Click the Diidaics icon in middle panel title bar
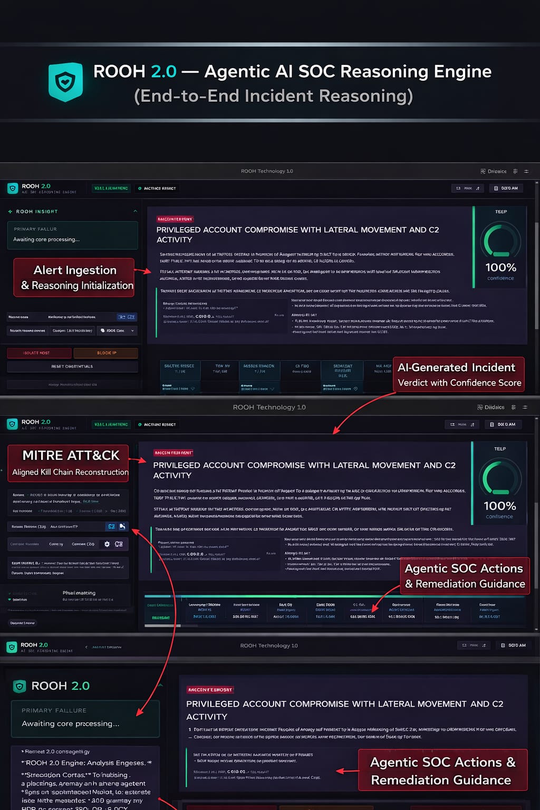 point(480,407)
